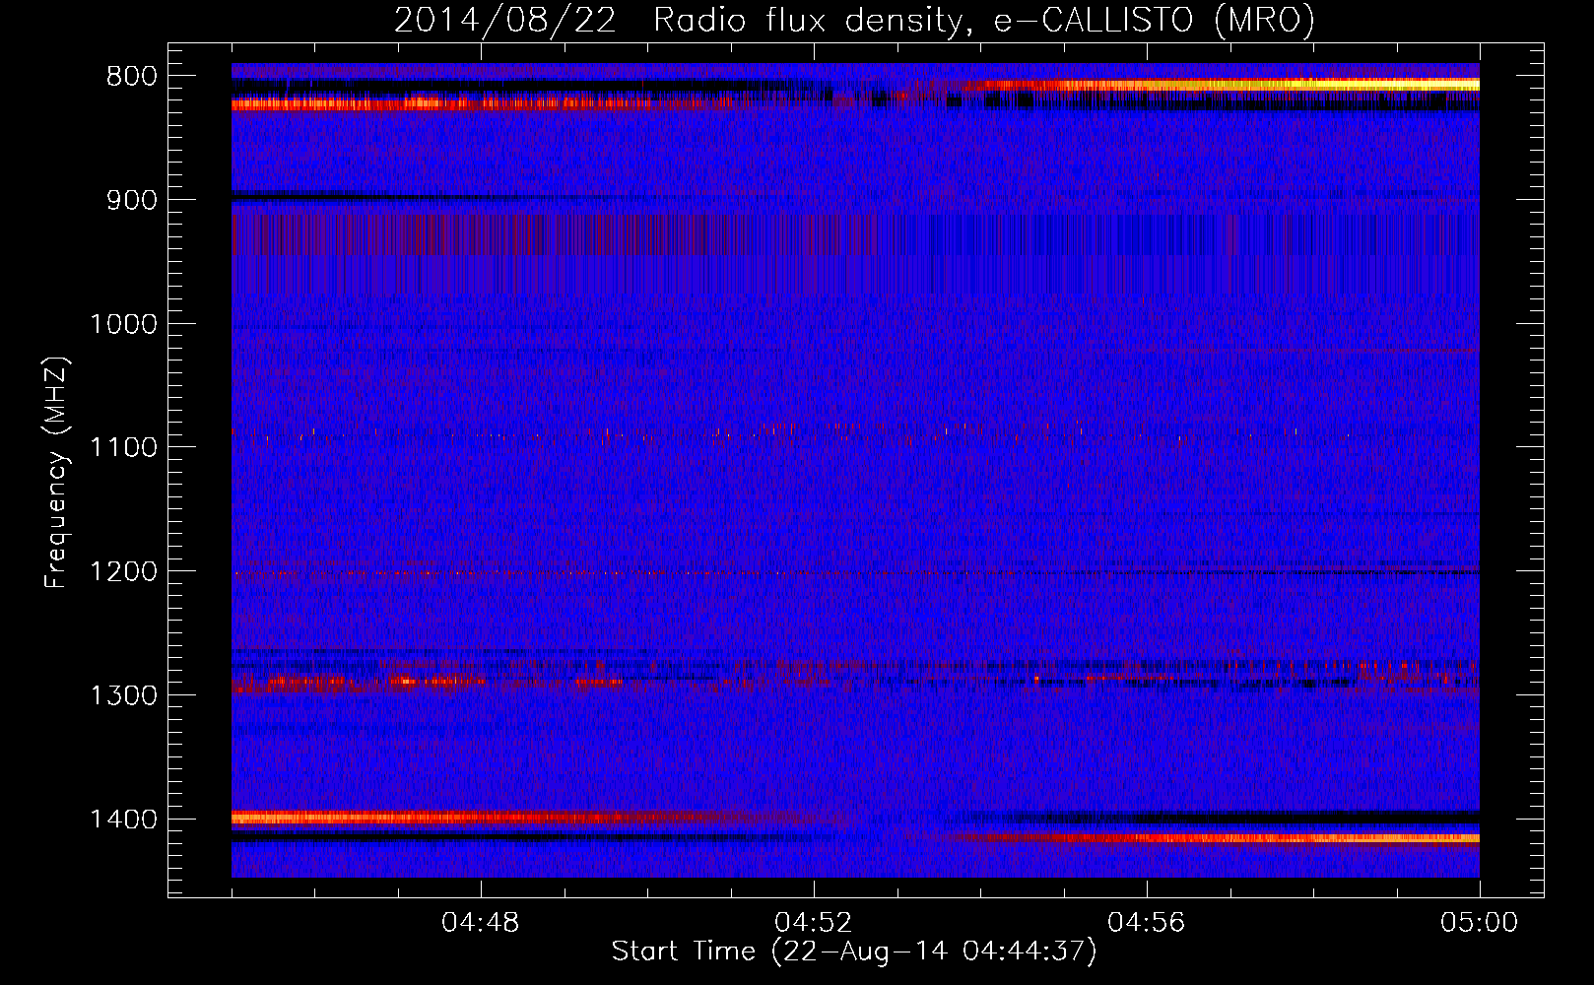Click the 04:56 time tick label
1594x985 pixels.
pyautogui.click(x=1147, y=923)
